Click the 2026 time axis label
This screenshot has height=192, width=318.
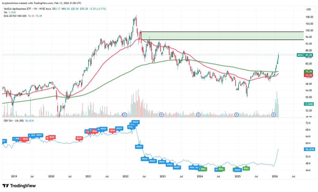pos(275,176)
